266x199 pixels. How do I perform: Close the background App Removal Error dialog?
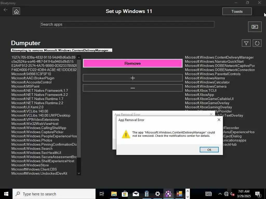(x=211, y=114)
